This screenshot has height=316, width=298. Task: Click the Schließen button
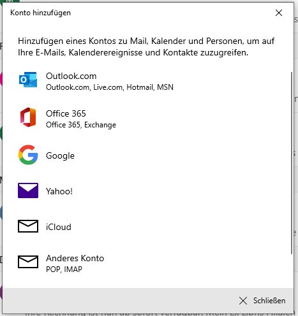tap(262, 301)
